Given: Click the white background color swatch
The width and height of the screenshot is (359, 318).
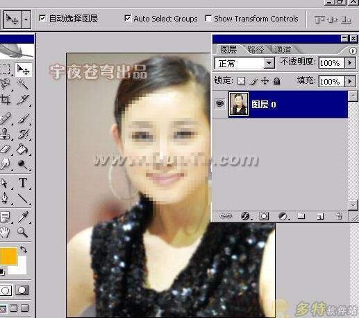Looking at the screenshot, I should (x=22, y=268).
